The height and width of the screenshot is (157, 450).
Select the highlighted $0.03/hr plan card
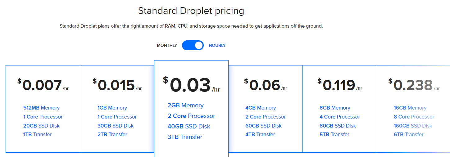point(191,109)
